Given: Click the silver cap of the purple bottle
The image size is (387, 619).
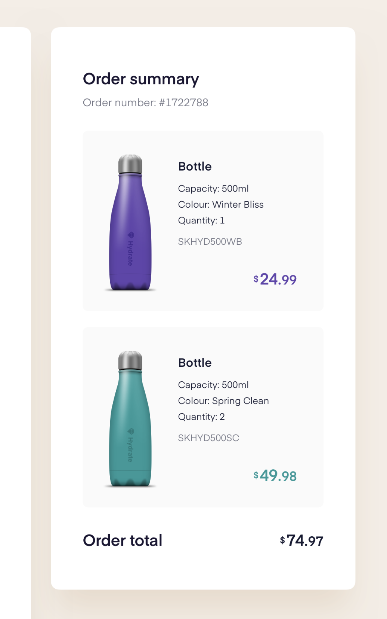Looking at the screenshot, I should [130, 164].
